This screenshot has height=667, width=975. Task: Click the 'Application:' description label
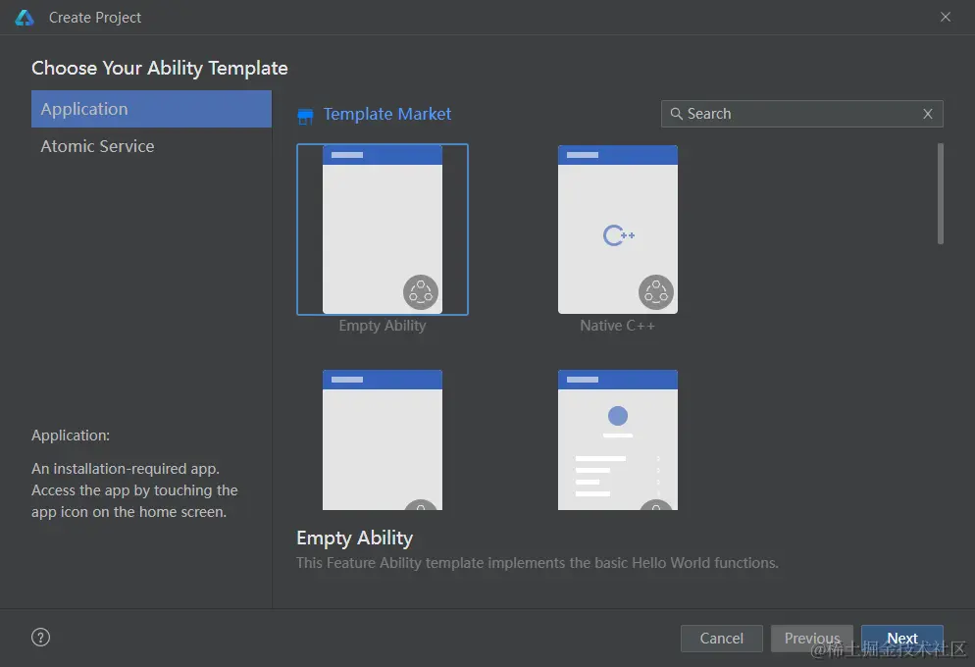pos(71,436)
